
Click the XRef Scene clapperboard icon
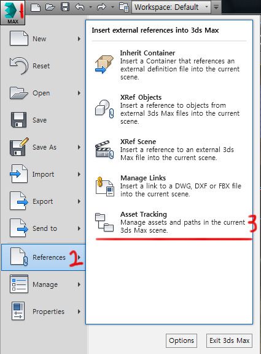coord(104,150)
